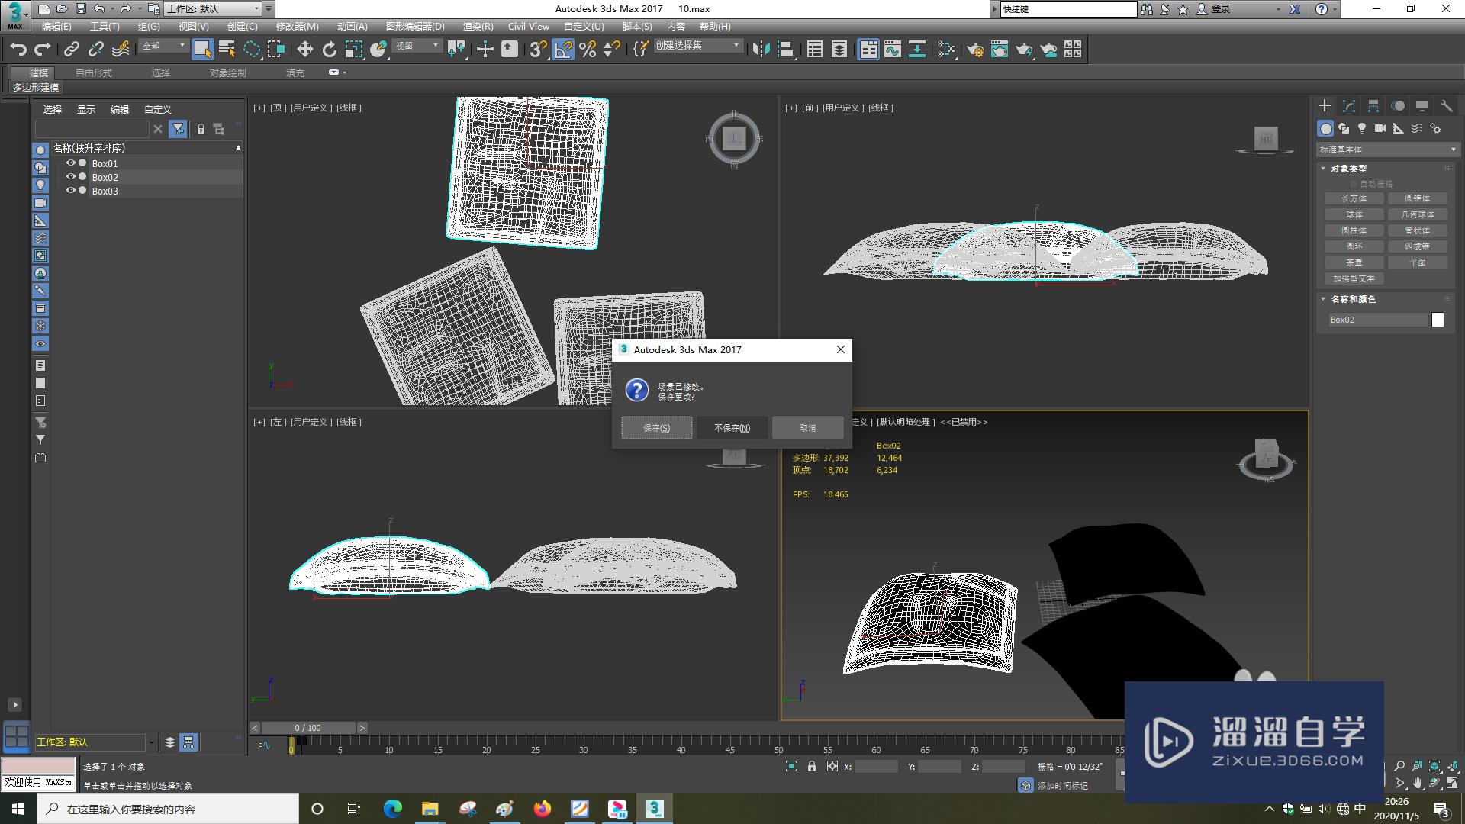Choose the Select and Move tool
The height and width of the screenshot is (824, 1465).
[305, 50]
